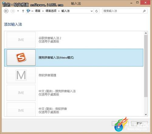Select 谷歌拼音输入法 2 list entry

click(74, 40)
